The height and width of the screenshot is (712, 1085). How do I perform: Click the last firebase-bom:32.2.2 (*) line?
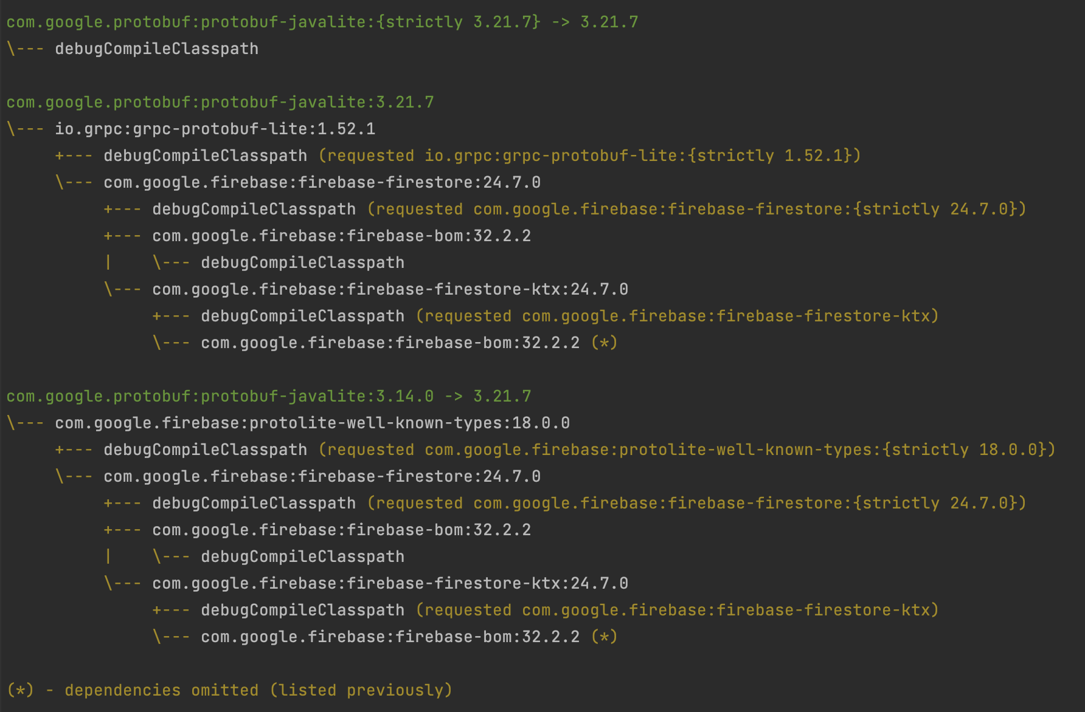(409, 637)
